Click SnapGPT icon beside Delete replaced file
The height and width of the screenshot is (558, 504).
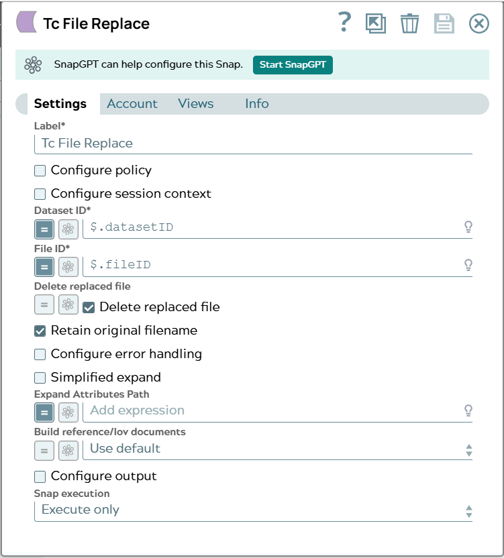(68, 304)
